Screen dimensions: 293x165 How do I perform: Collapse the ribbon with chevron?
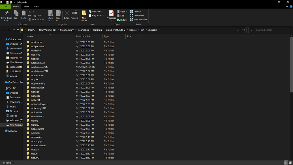point(287,7)
